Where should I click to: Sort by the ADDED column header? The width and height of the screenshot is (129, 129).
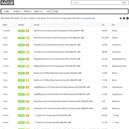coord(5,25)
